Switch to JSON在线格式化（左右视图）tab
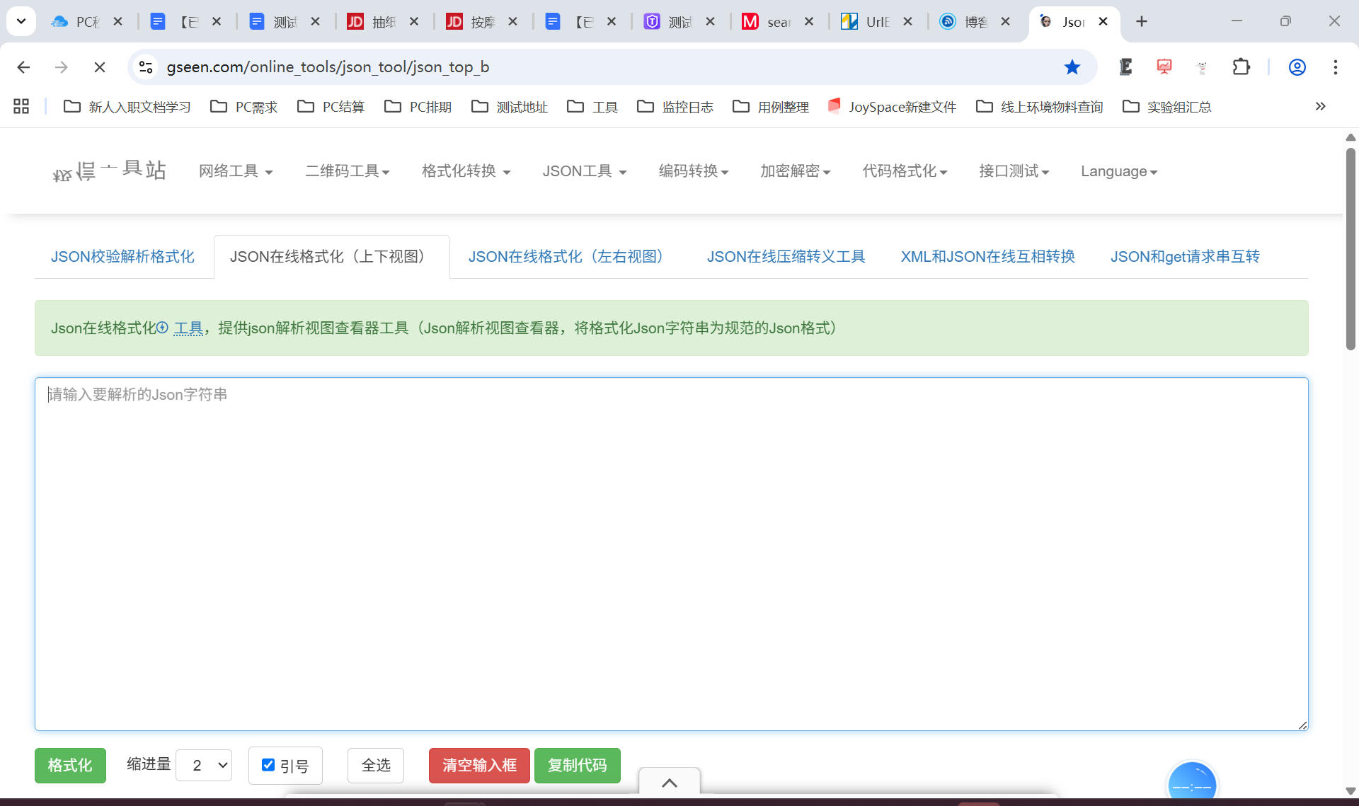1359x806 pixels. coord(566,257)
